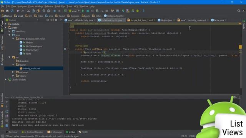Click the Debug bug icon
Viewport: 246px width, 138px height.
tap(88, 11)
